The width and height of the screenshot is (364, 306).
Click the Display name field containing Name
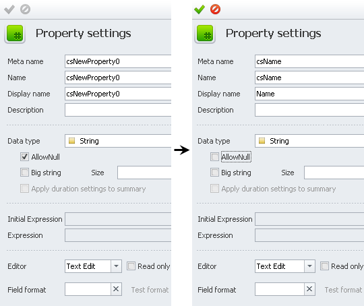309,94
